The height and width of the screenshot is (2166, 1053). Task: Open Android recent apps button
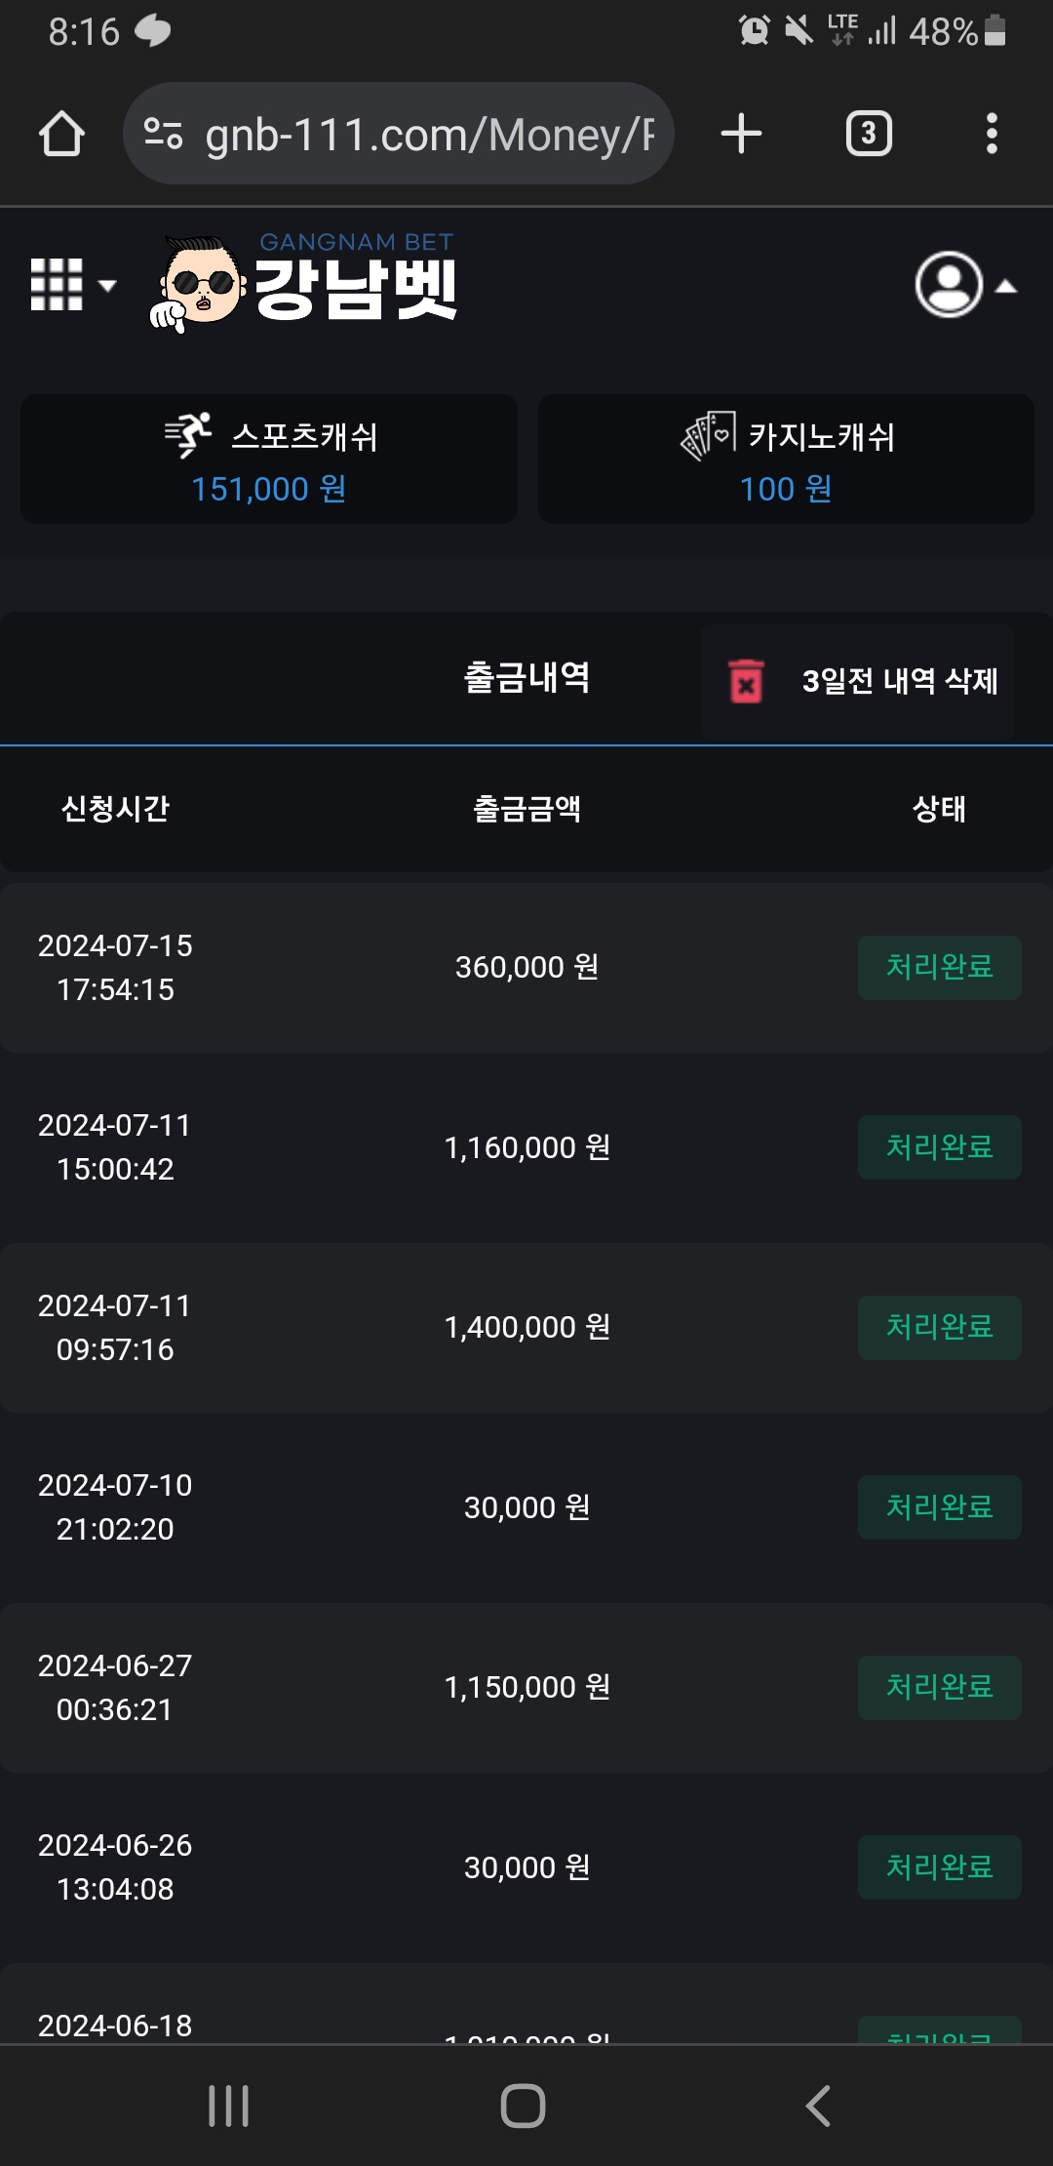point(228,2106)
